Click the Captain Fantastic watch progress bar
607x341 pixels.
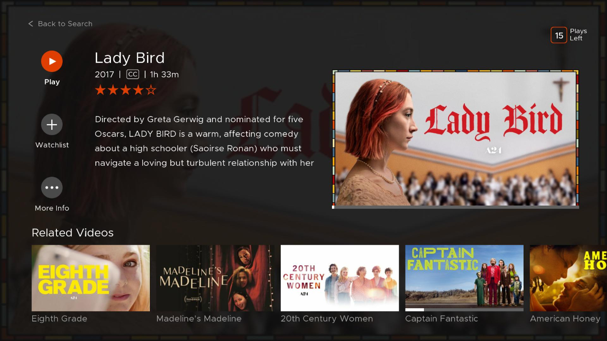pyautogui.click(x=464, y=310)
